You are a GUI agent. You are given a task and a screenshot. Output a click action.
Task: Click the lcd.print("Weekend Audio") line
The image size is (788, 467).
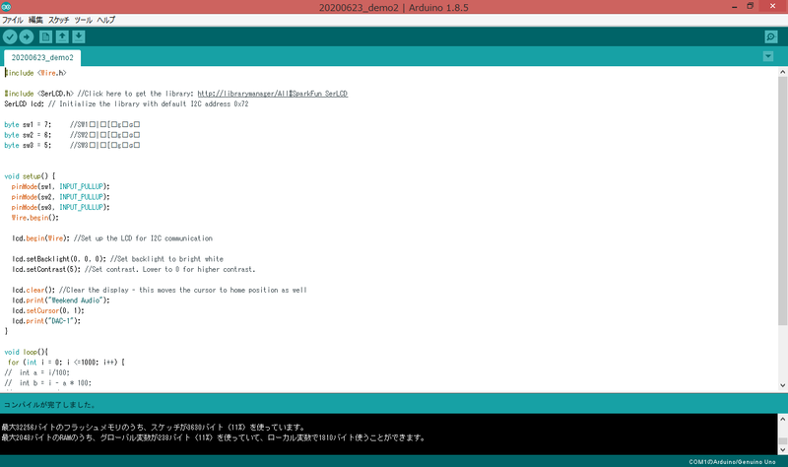coord(61,300)
